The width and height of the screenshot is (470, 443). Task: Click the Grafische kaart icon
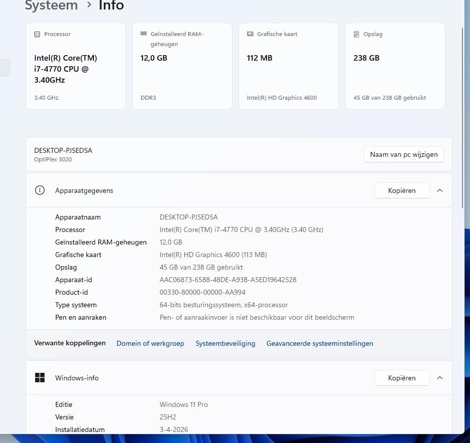point(250,35)
